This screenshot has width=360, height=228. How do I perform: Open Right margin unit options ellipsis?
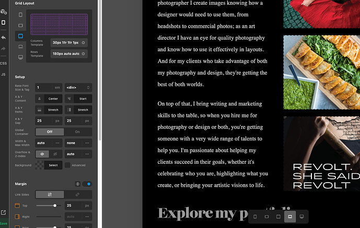[87, 217]
